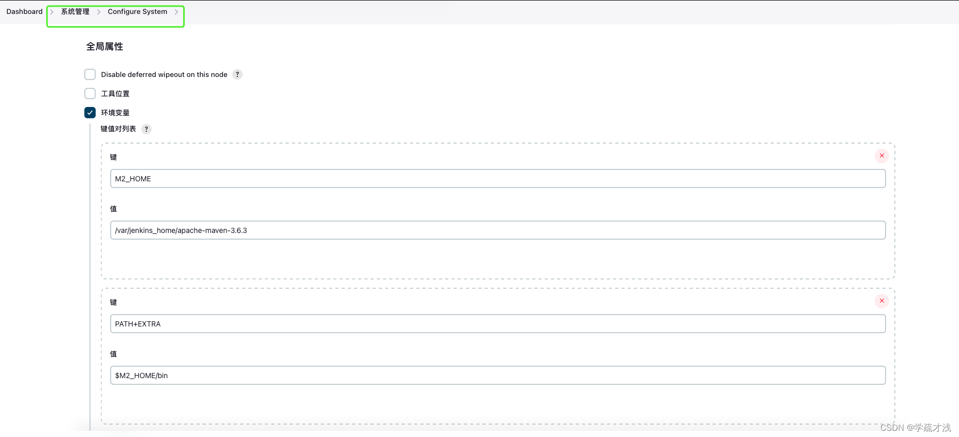Edit the PATH+EXTRA key field
The image size is (959, 437).
click(x=498, y=324)
